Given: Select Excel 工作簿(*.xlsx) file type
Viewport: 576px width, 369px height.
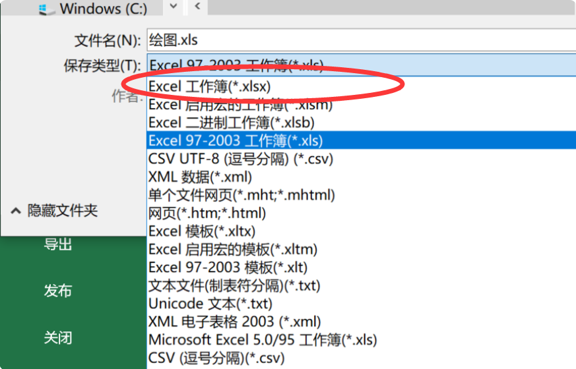Looking at the screenshot, I should 362,86.
